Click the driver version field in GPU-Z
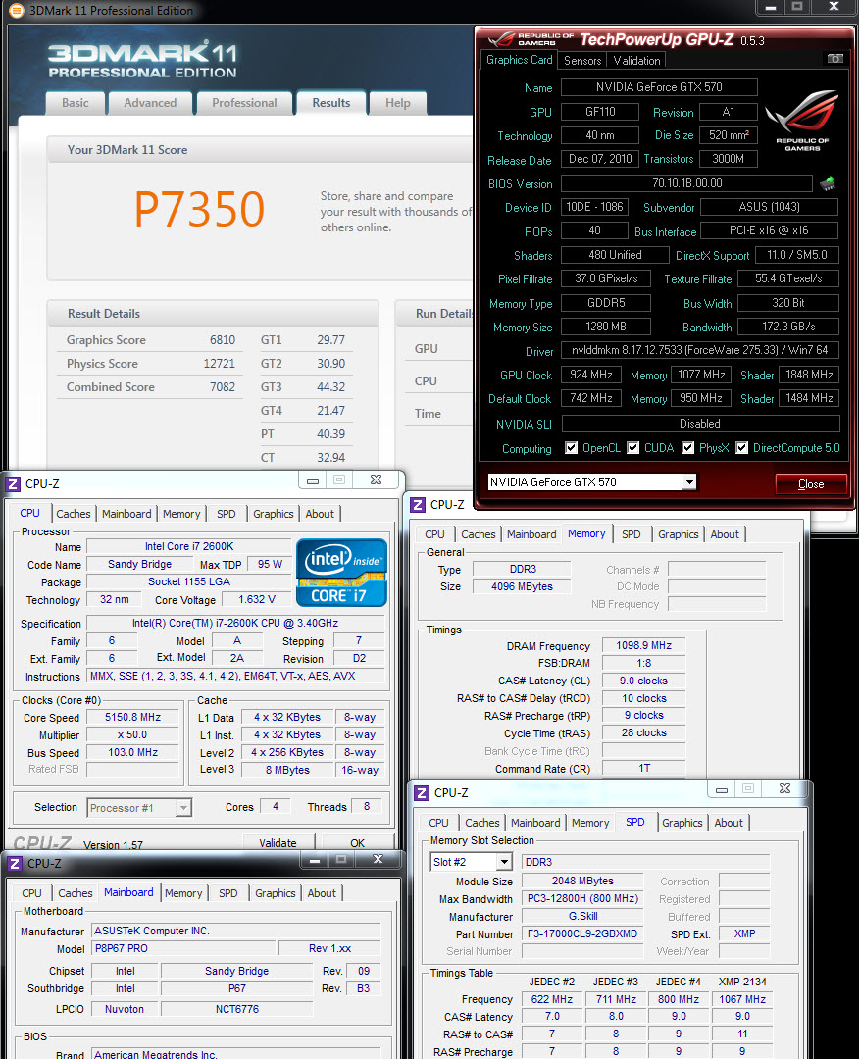The height and width of the screenshot is (1059, 859). (699, 350)
